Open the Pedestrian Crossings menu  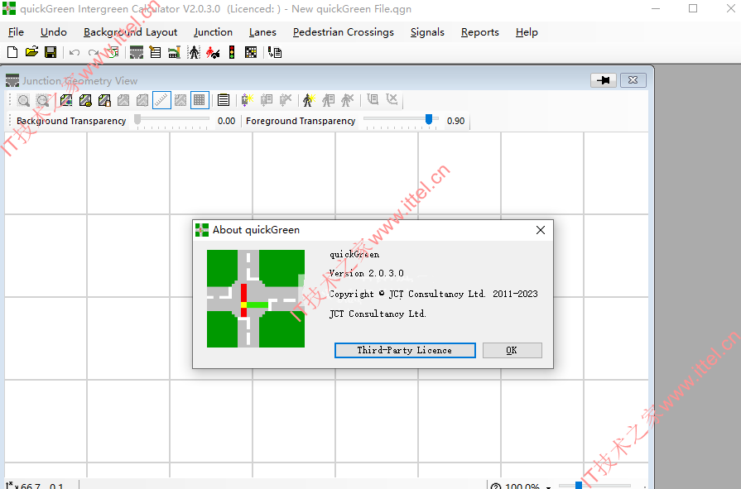pos(344,32)
